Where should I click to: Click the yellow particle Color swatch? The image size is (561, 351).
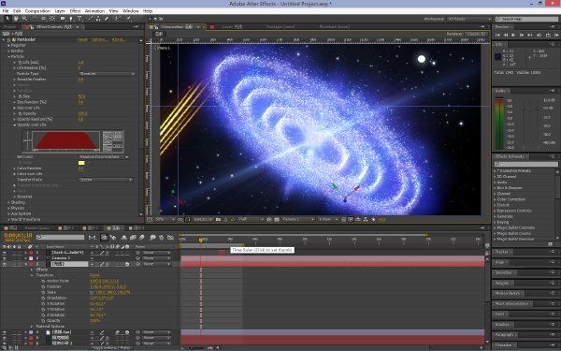81,163
